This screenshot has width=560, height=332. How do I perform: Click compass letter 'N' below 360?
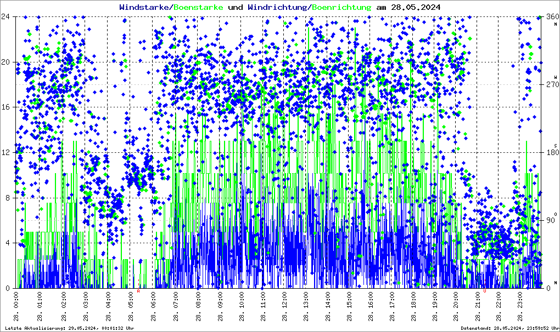click(556, 24)
